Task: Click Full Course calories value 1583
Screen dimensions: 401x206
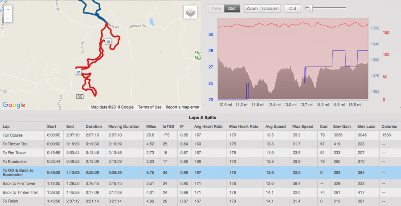Action: tap(386, 135)
